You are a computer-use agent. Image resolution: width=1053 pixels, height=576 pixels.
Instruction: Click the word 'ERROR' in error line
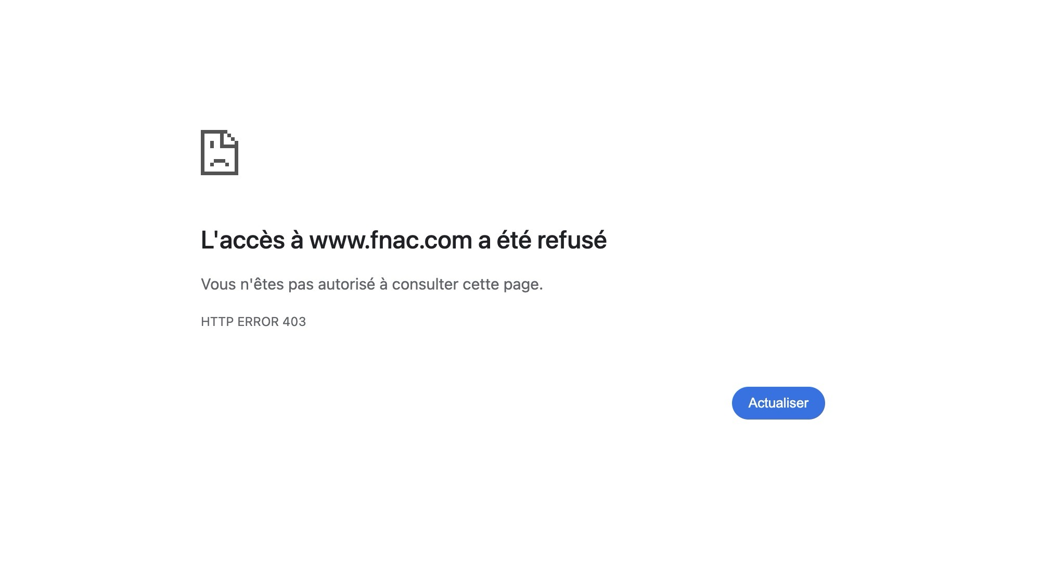coord(258,322)
